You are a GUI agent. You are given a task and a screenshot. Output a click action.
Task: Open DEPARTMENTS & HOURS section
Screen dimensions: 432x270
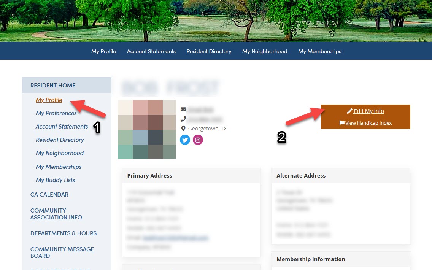coord(64,233)
